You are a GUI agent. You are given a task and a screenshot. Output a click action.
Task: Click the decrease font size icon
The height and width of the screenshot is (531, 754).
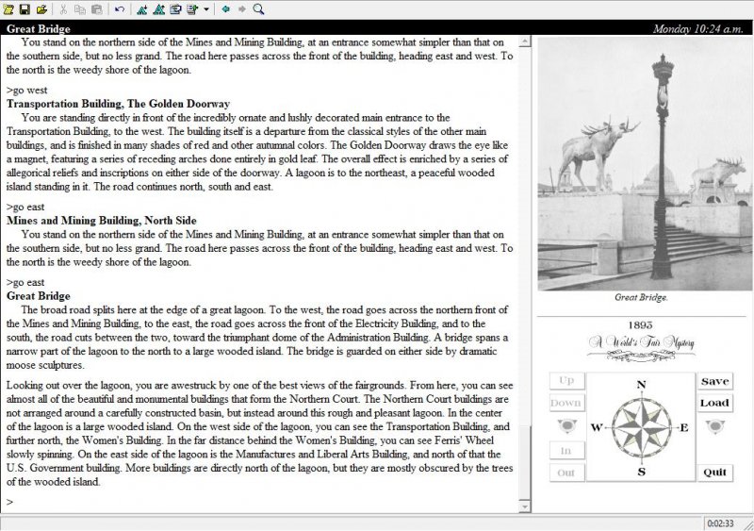pyautogui.click(x=142, y=9)
